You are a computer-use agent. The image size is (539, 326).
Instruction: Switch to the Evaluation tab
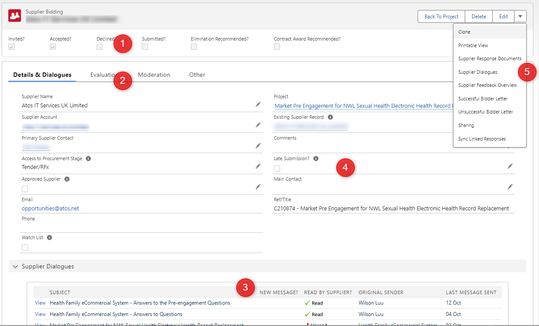coord(104,75)
